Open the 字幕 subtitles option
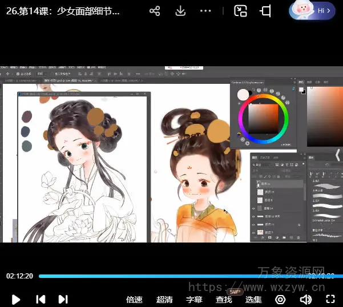This screenshot has width=343, height=307. 194,300
